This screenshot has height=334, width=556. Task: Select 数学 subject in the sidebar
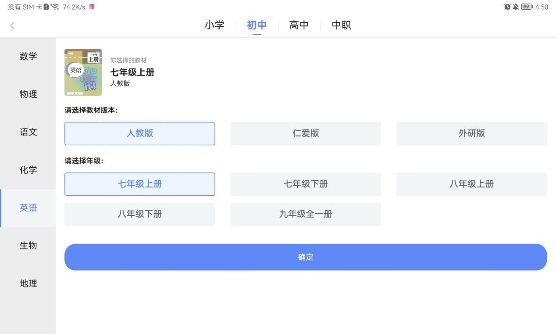click(28, 56)
